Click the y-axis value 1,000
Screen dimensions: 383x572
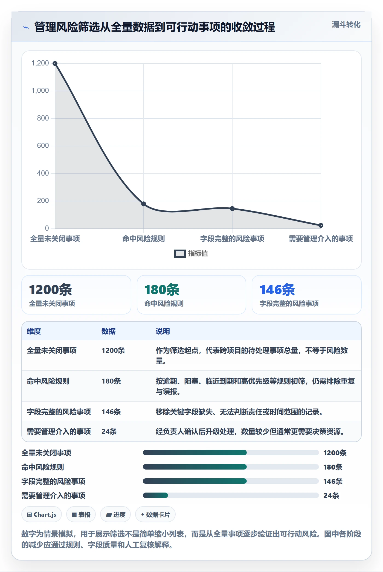click(40, 90)
